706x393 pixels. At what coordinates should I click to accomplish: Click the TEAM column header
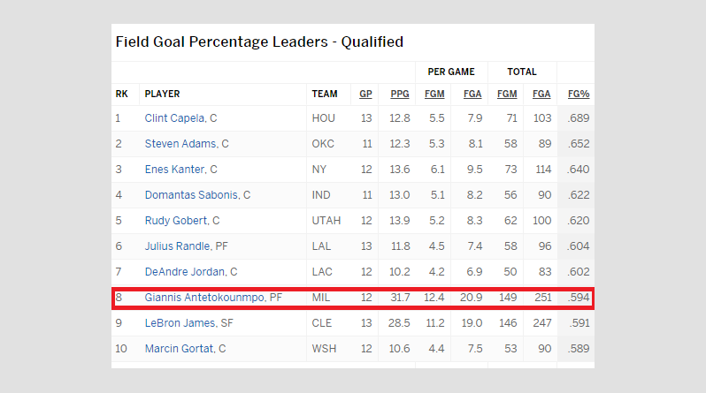click(x=325, y=94)
